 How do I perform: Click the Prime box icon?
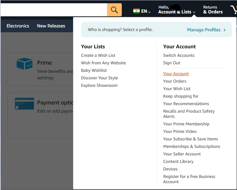point(25,64)
